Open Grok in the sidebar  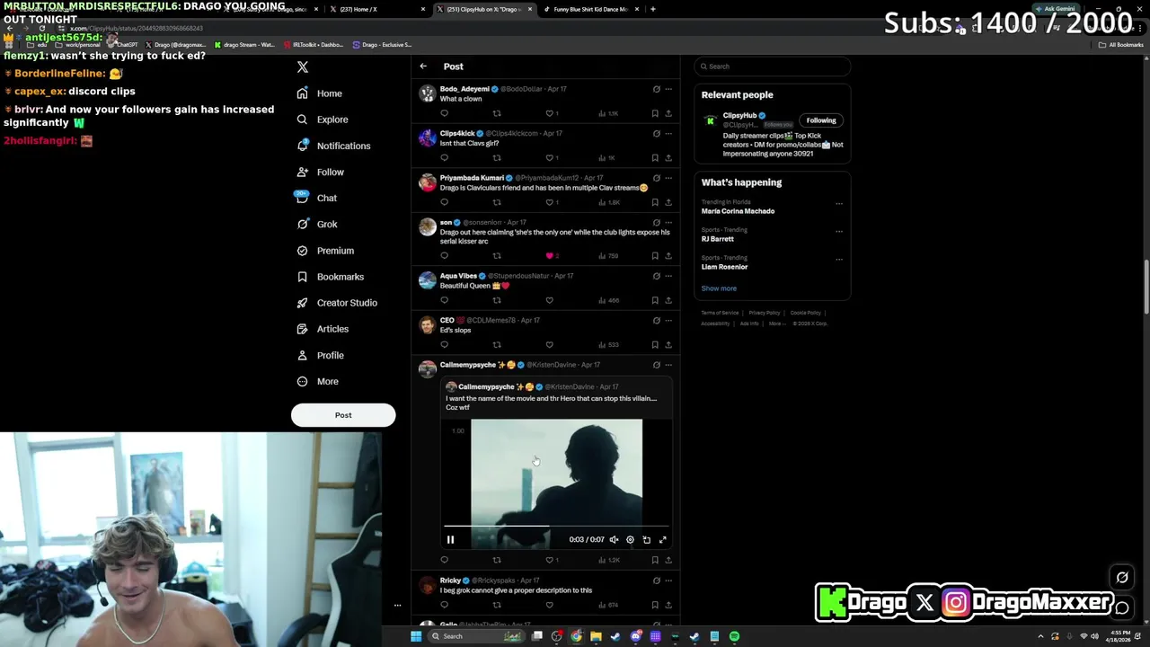point(316,225)
